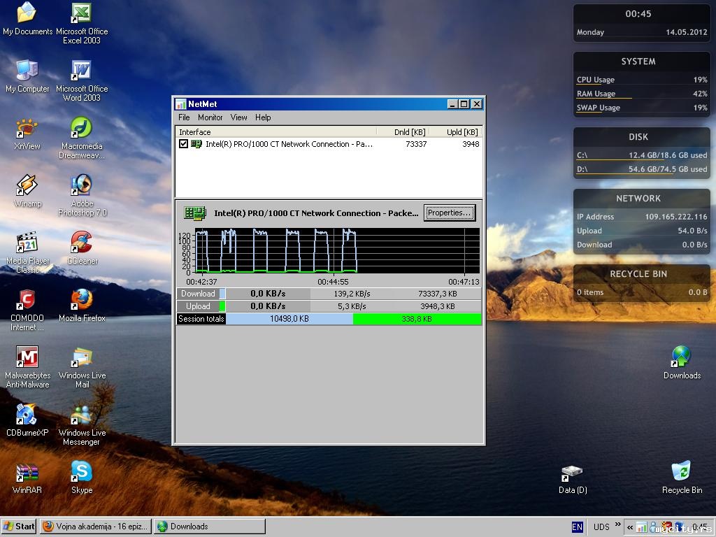Click the green upload session totals bar
Image resolution: width=716 pixels, height=537 pixels.
click(417, 319)
